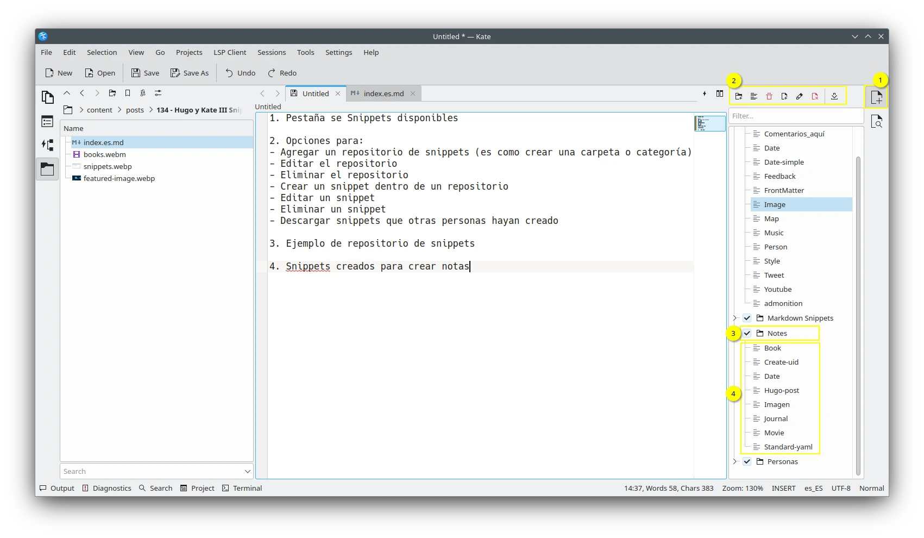Screen dimensions: 924x538
Task: Click the delete snippet repository trash icon
Action: (x=769, y=96)
